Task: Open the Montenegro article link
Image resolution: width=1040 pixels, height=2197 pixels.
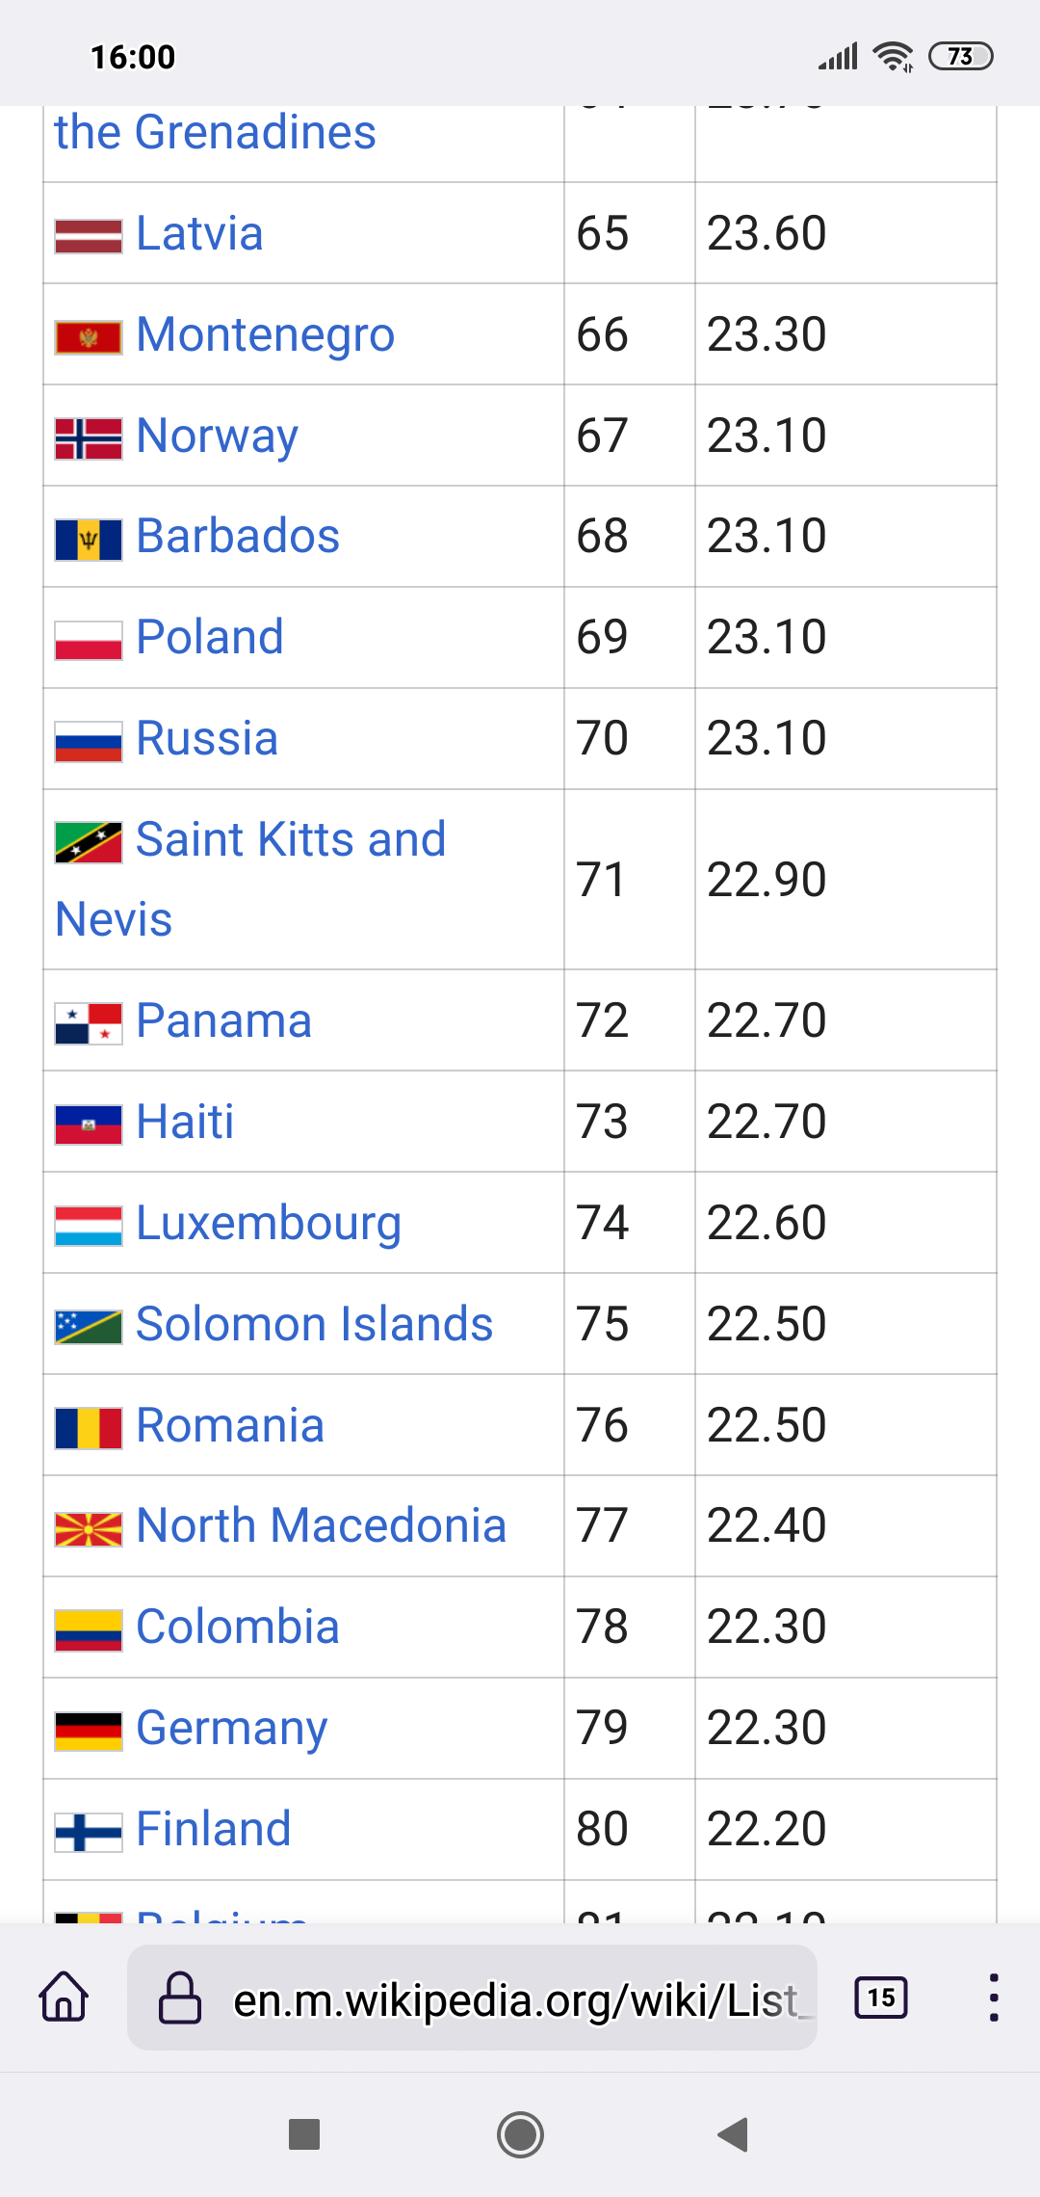Action: (x=265, y=334)
